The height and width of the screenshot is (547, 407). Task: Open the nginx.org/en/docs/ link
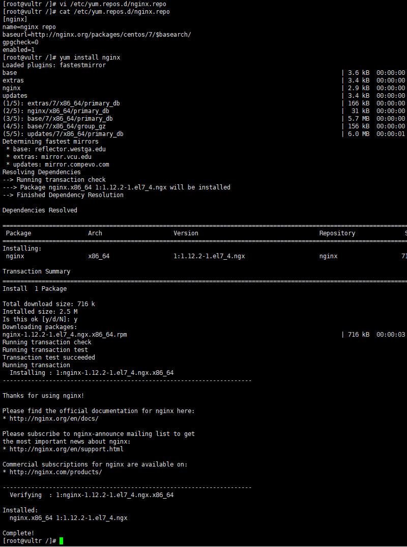(x=54, y=419)
